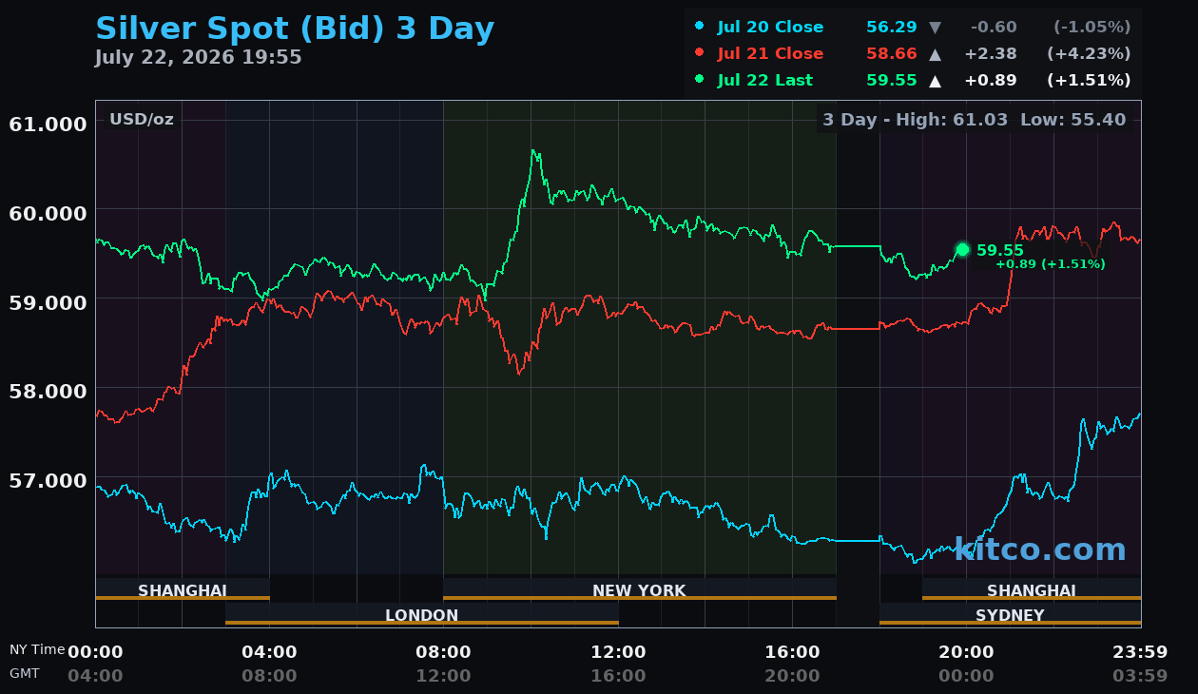The width and height of the screenshot is (1198, 694).
Task: Click the 03:59 GMT time tick
Action: (x=1140, y=676)
